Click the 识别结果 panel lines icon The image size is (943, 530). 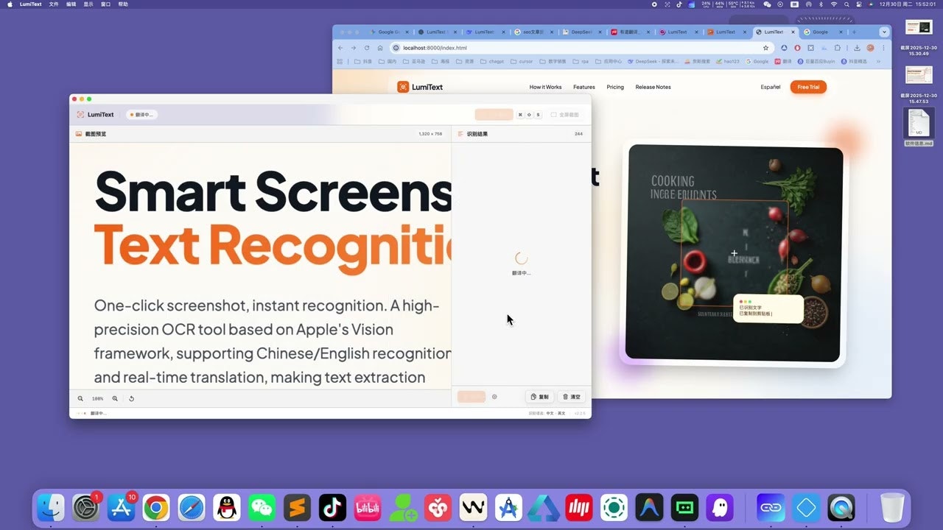click(460, 134)
